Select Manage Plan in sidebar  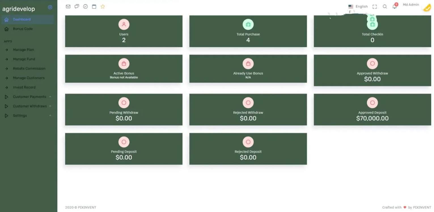[x=23, y=50]
